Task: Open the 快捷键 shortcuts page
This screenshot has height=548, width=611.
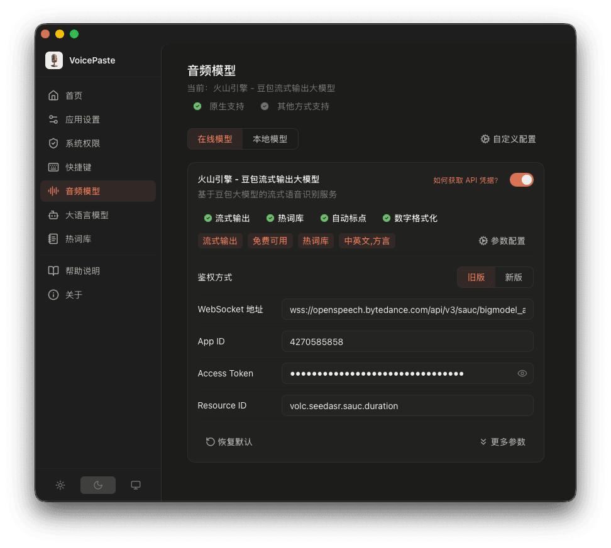Action: pos(98,167)
